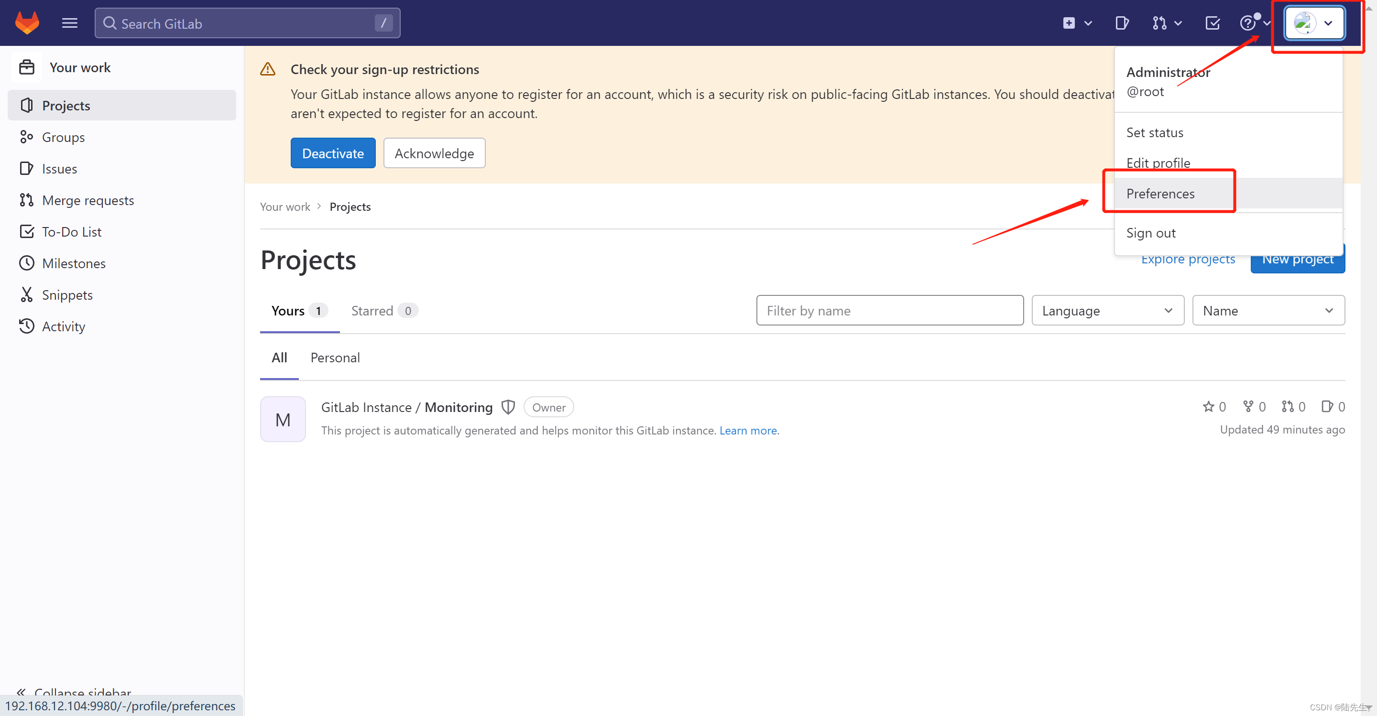Select the Personal tab
1377x716 pixels.
point(334,357)
